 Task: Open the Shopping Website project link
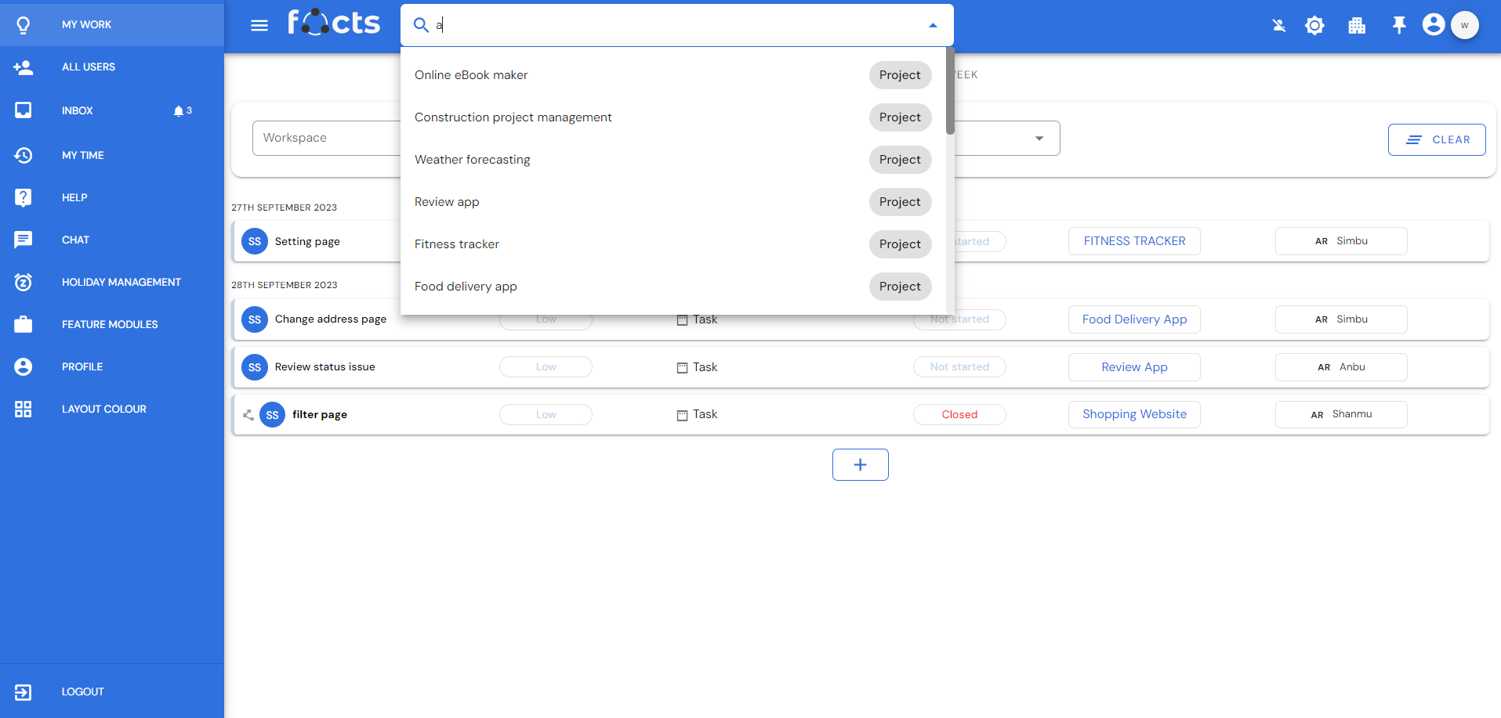(x=1133, y=414)
